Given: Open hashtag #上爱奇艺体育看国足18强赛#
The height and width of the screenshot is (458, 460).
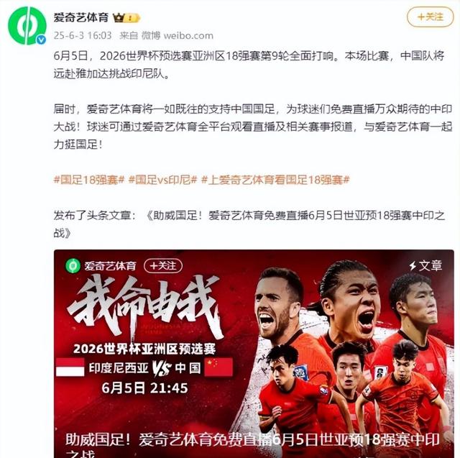Looking at the screenshot, I should (275, 180).
